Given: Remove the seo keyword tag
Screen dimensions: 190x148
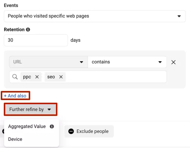Looking at the screenshot, I should click(61, 77).
